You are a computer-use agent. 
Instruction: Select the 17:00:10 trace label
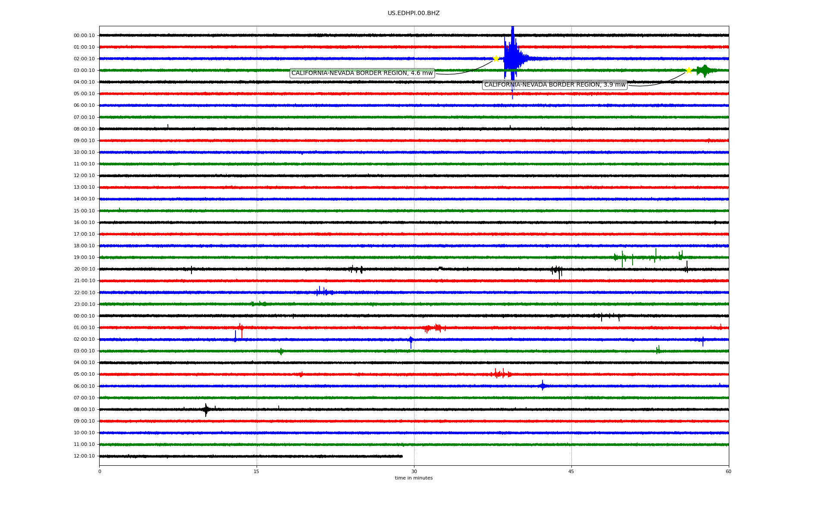84,234
